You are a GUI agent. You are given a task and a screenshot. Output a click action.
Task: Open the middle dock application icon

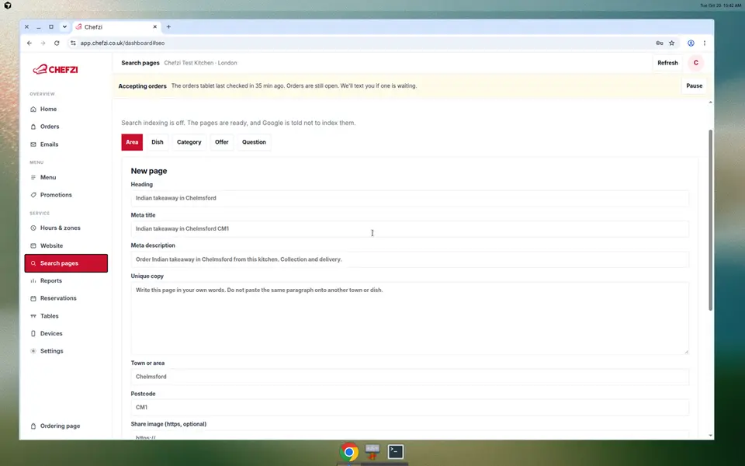tap(372, 451)
